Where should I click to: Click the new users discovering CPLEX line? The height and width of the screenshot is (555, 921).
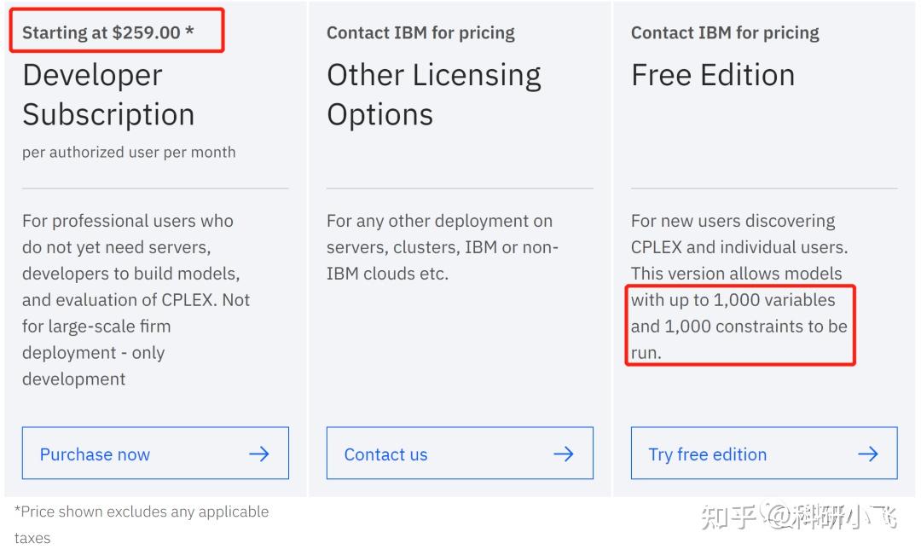[x=733, y=221]
